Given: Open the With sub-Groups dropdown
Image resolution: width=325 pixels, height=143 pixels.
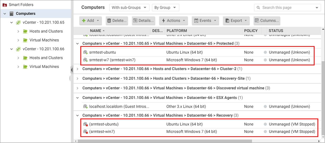Looking at the screenshot, I should [x=129, y=8].
